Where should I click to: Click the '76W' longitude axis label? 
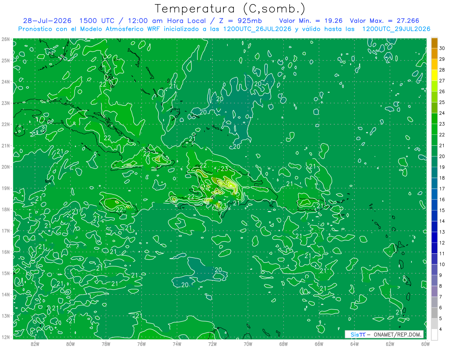click(x=141, y=344)
